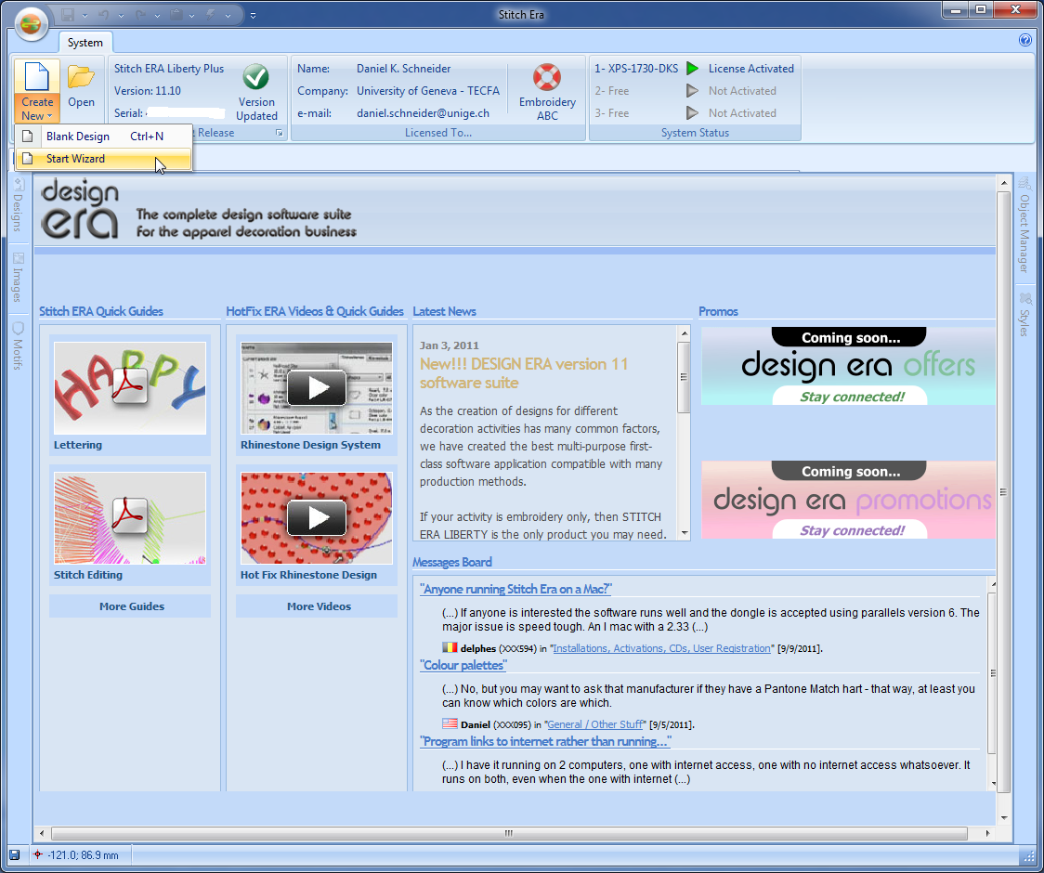Click the e-mail address daniel.schneider@unige.ch
The image size is (1044, 873).
(423, 113)
